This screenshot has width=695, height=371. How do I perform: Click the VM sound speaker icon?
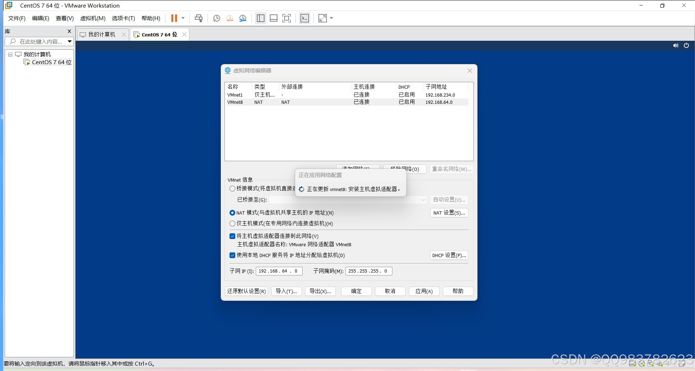pos(676,45)
